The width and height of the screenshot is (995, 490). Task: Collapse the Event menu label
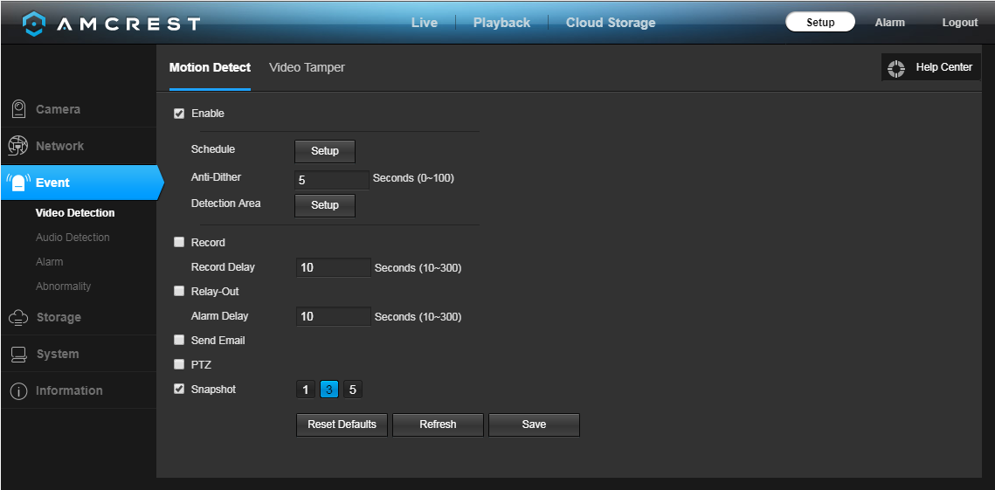52,183
